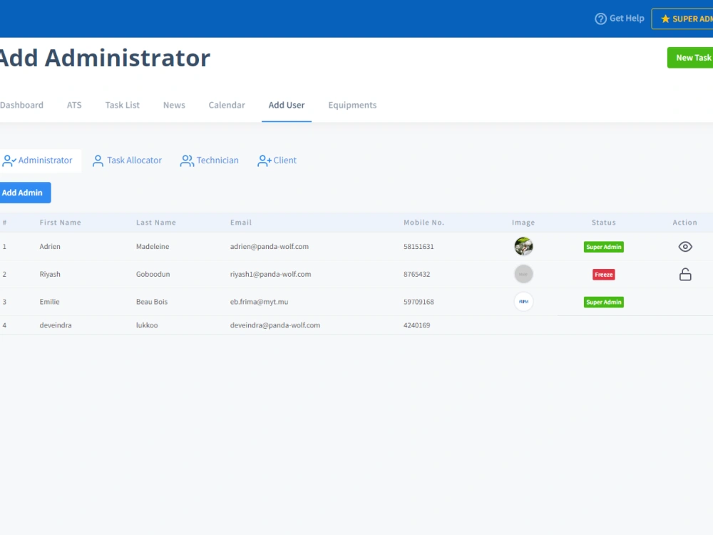Click the Task Allocator person icon
Image resolution: width=713 pixels, height=535 pixels.
(x=98, y=160)
